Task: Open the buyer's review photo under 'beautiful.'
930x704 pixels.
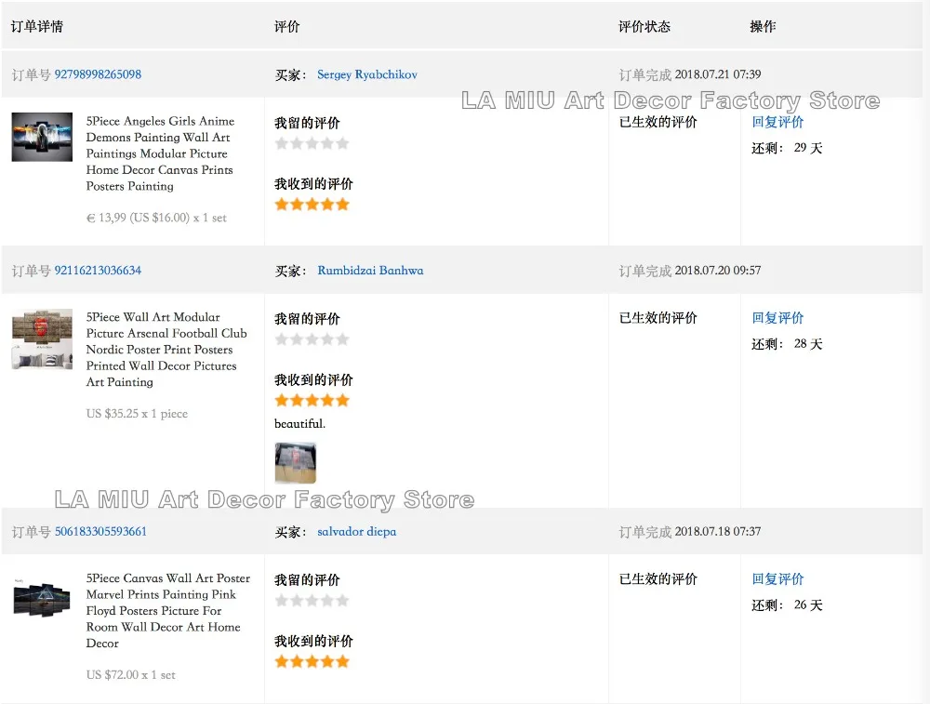Action: coord(295,462)
